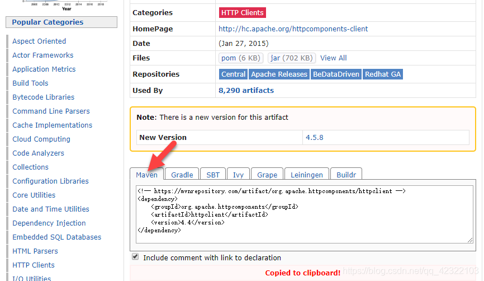Toggle Include comment with link checkbox
The height and width of the screenshot is (281, 484).
[x=135, y=256]
